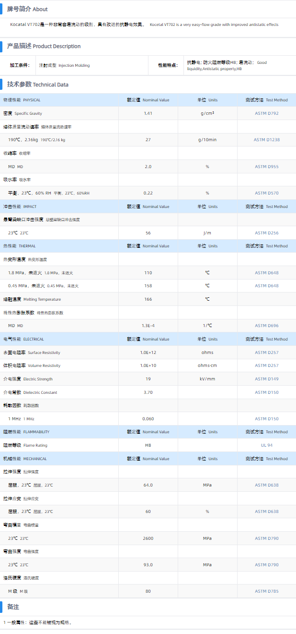Viewport: 296px width, 634px height.
Task: Click the ASTM D256 impact test link
Action: click(x=266, y=233)
